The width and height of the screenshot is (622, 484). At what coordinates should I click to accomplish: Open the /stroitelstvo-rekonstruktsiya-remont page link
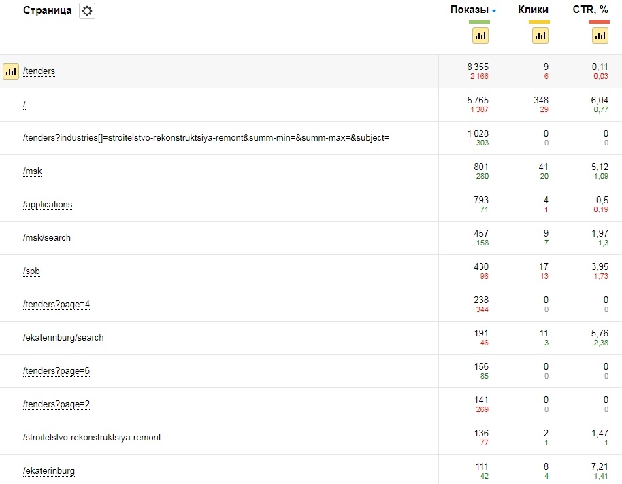coord(91,438)
